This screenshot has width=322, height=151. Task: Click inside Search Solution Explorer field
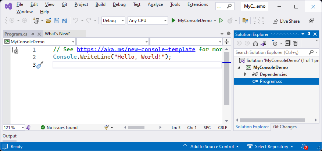tap(271, 52)
